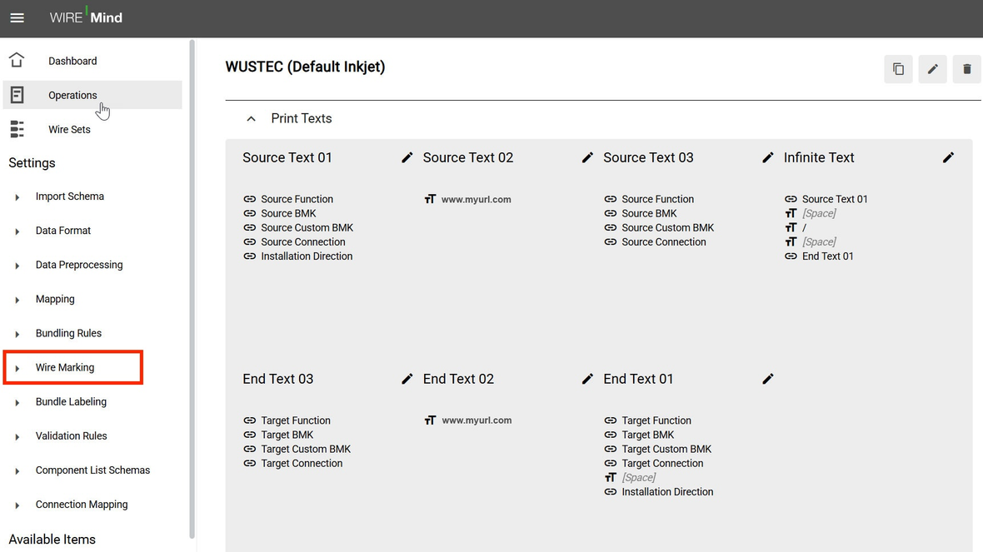Click link icon beside Source Text 01 in Infinite Text
Viewport: 983px width, 552px height.
791,199
